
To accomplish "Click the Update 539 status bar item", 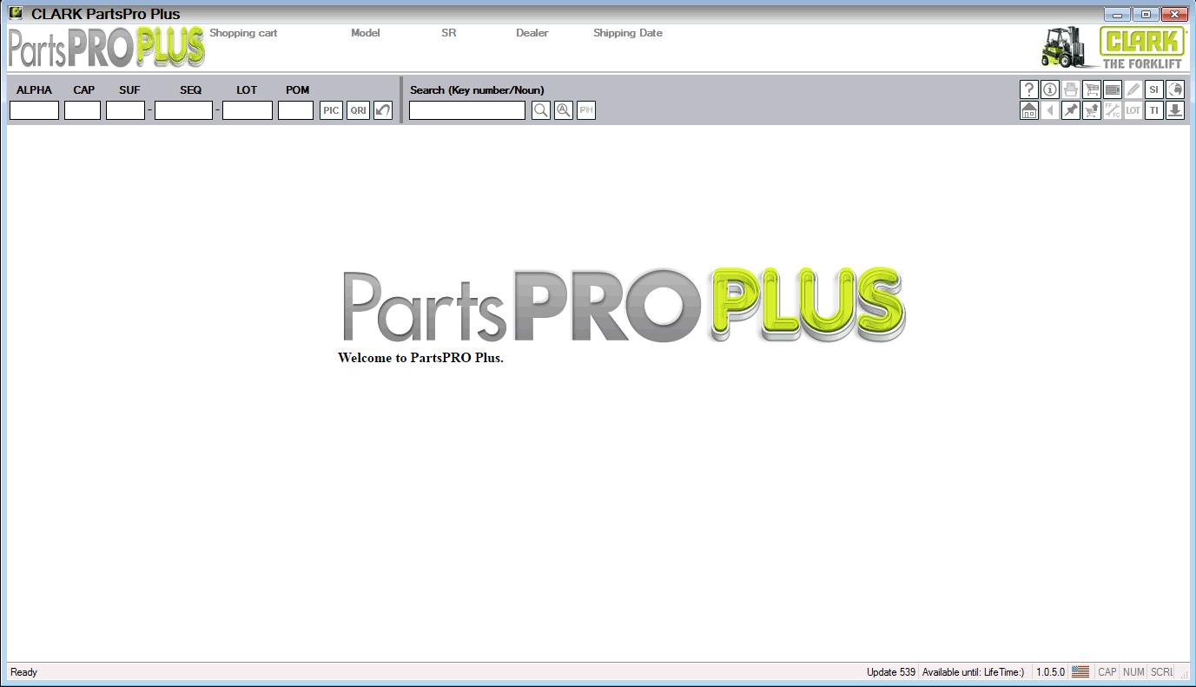I will tap(890, 671).
